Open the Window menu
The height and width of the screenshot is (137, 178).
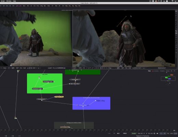[x=9, y=1]
